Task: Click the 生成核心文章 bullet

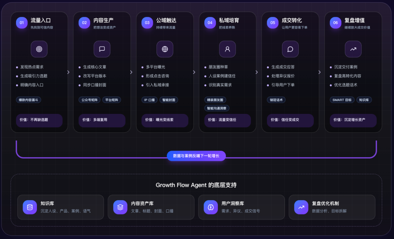Action: click(x=95, y=67)
